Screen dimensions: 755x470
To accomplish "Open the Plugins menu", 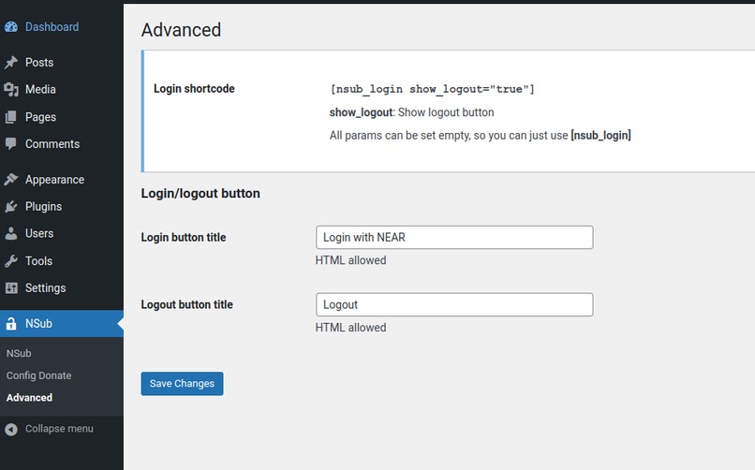I will coord(43,206).
